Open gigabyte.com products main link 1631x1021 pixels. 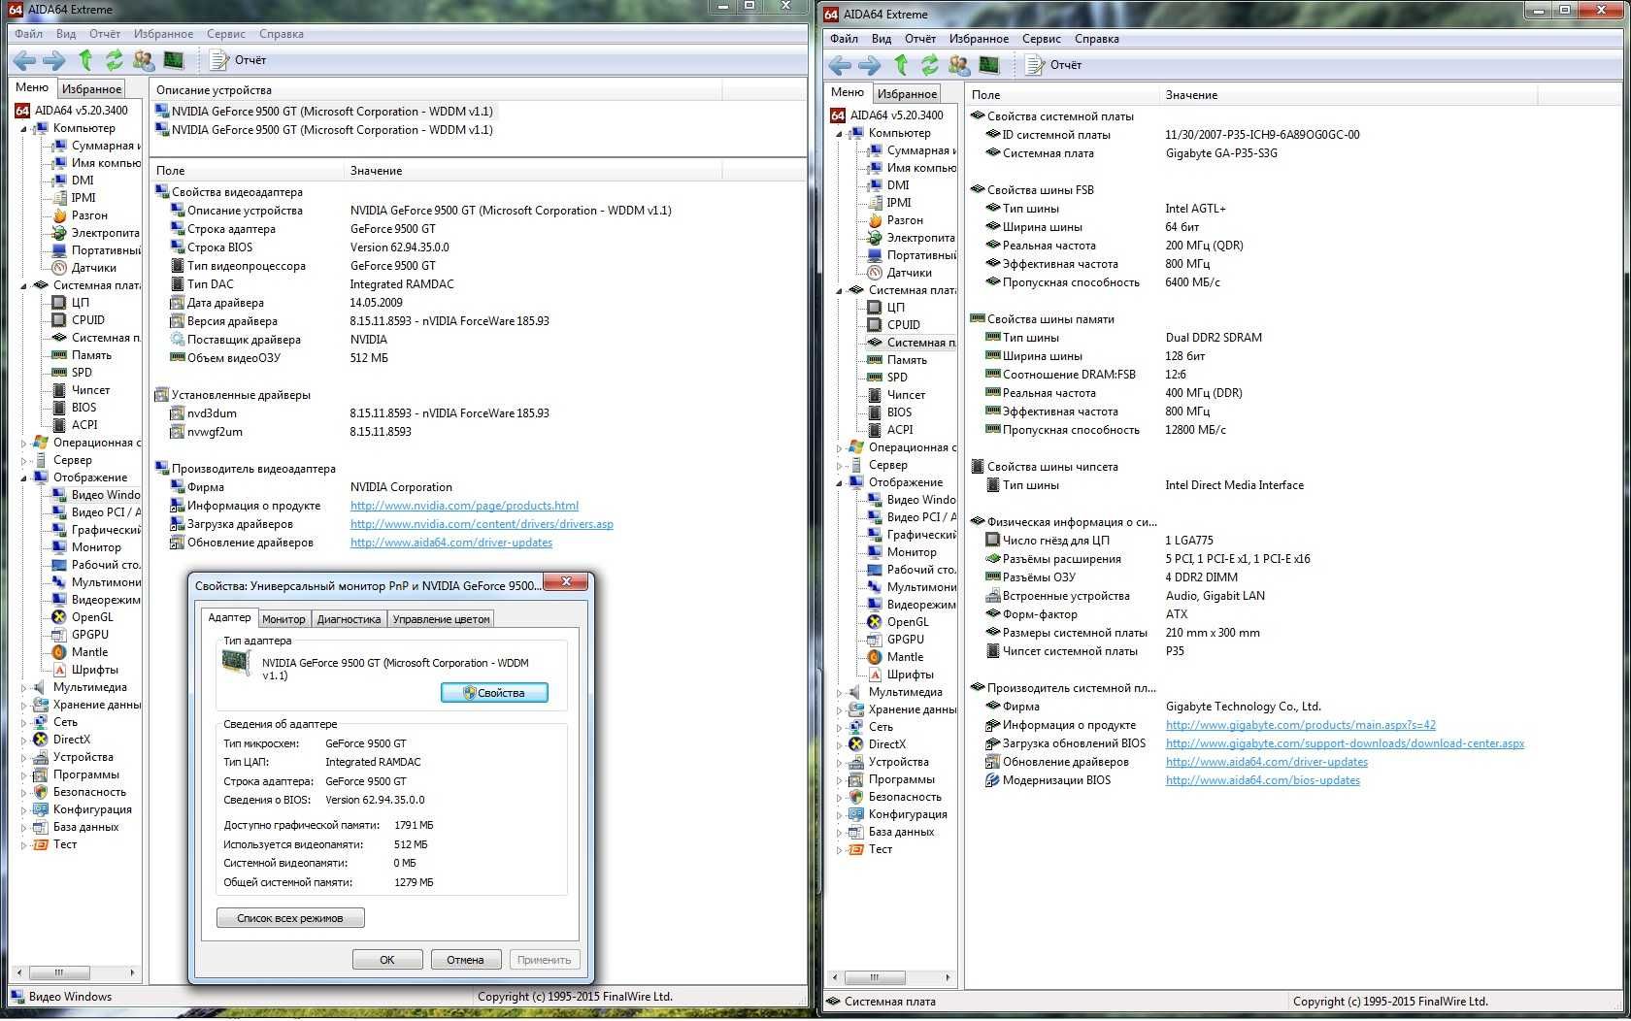[x=1300, y=725]
